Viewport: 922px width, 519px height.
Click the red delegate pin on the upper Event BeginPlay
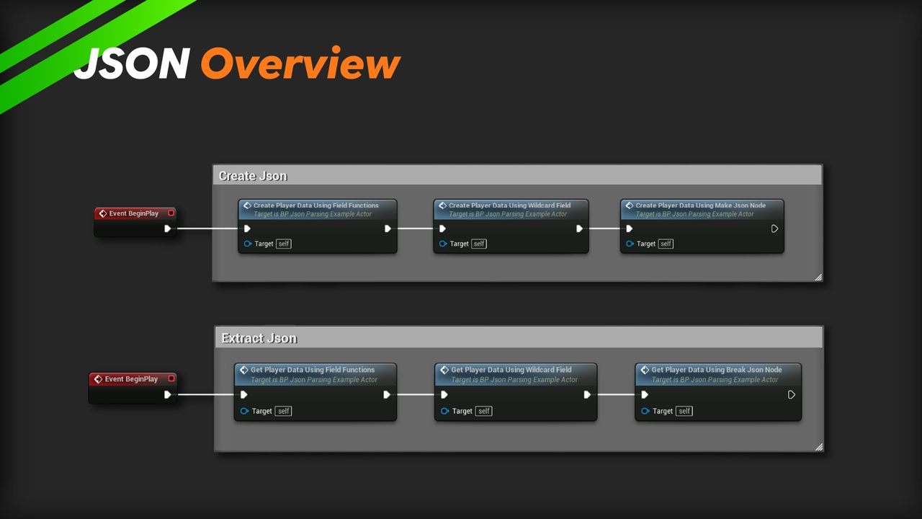(171, 213)
